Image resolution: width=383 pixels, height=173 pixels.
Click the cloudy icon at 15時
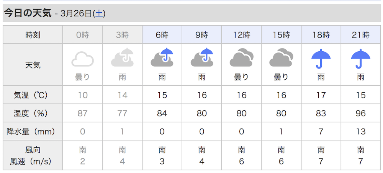click(x=281, y=57)
